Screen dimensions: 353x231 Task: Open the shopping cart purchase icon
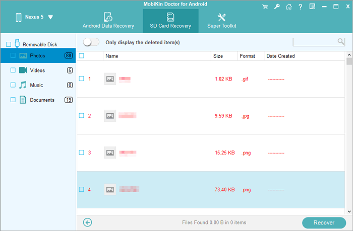click(265, 7)
